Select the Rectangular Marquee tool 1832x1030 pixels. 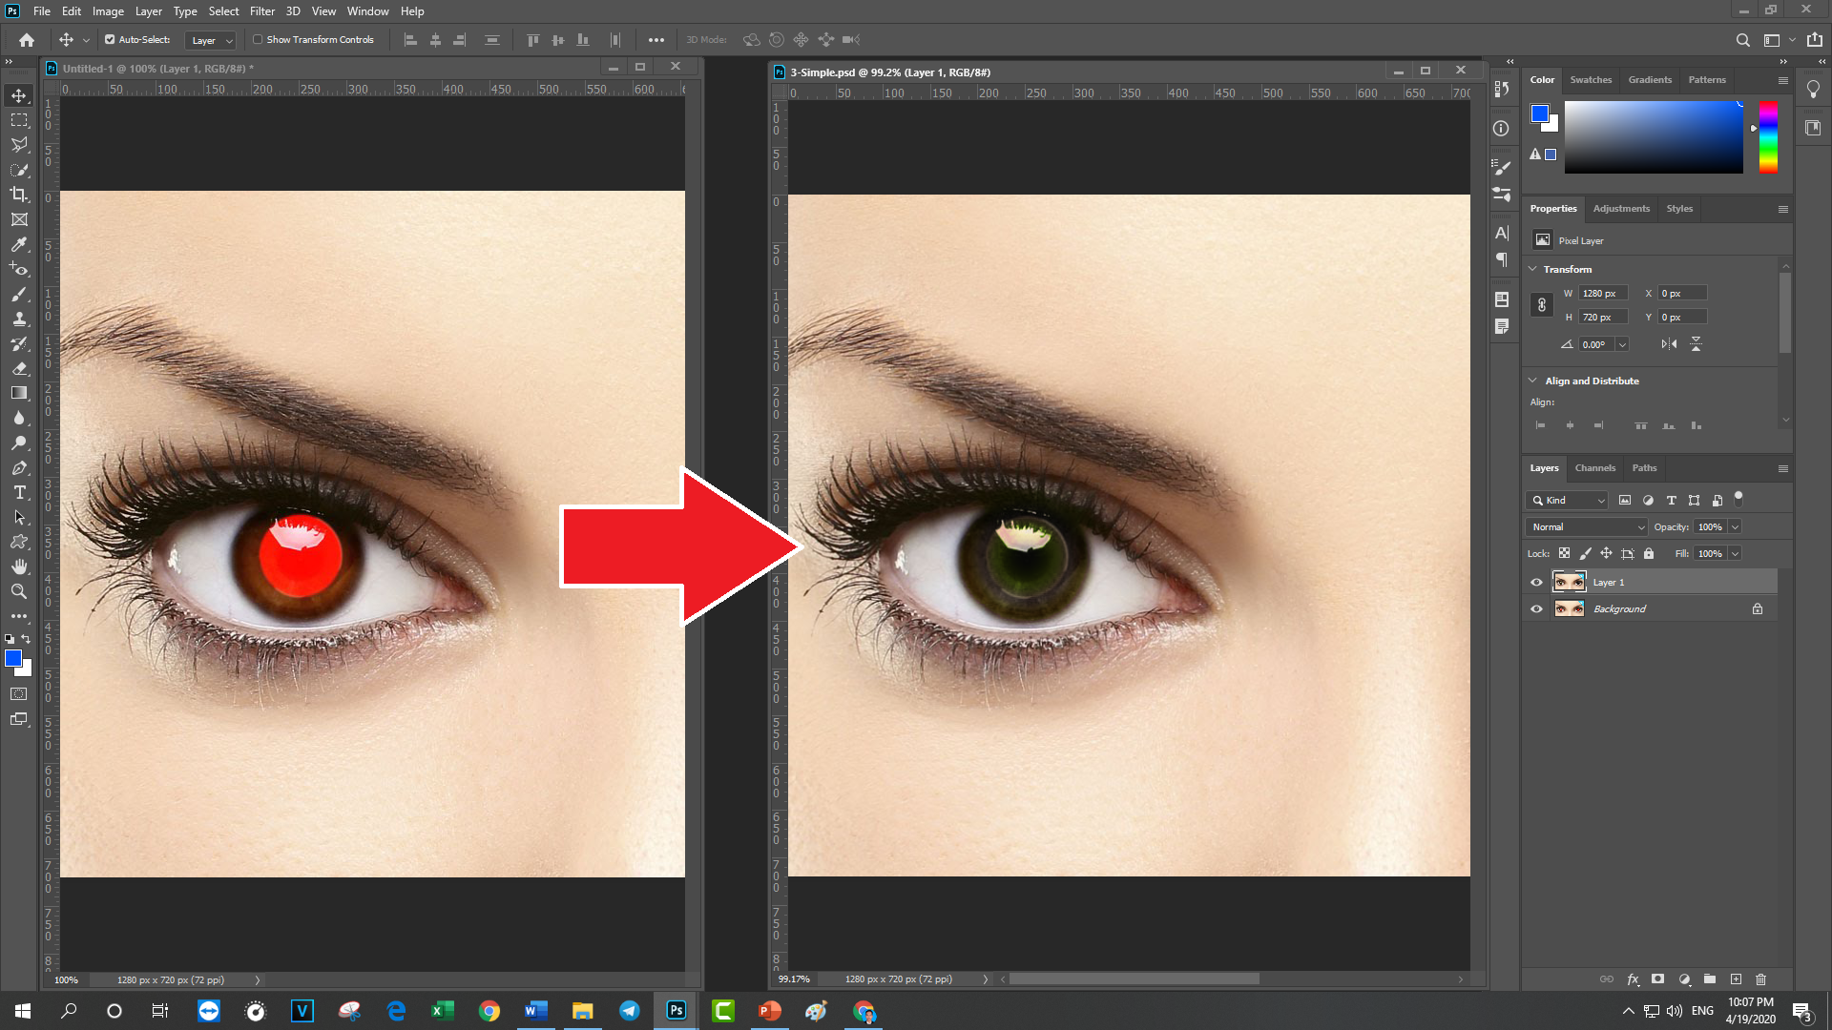pos(19,120)
